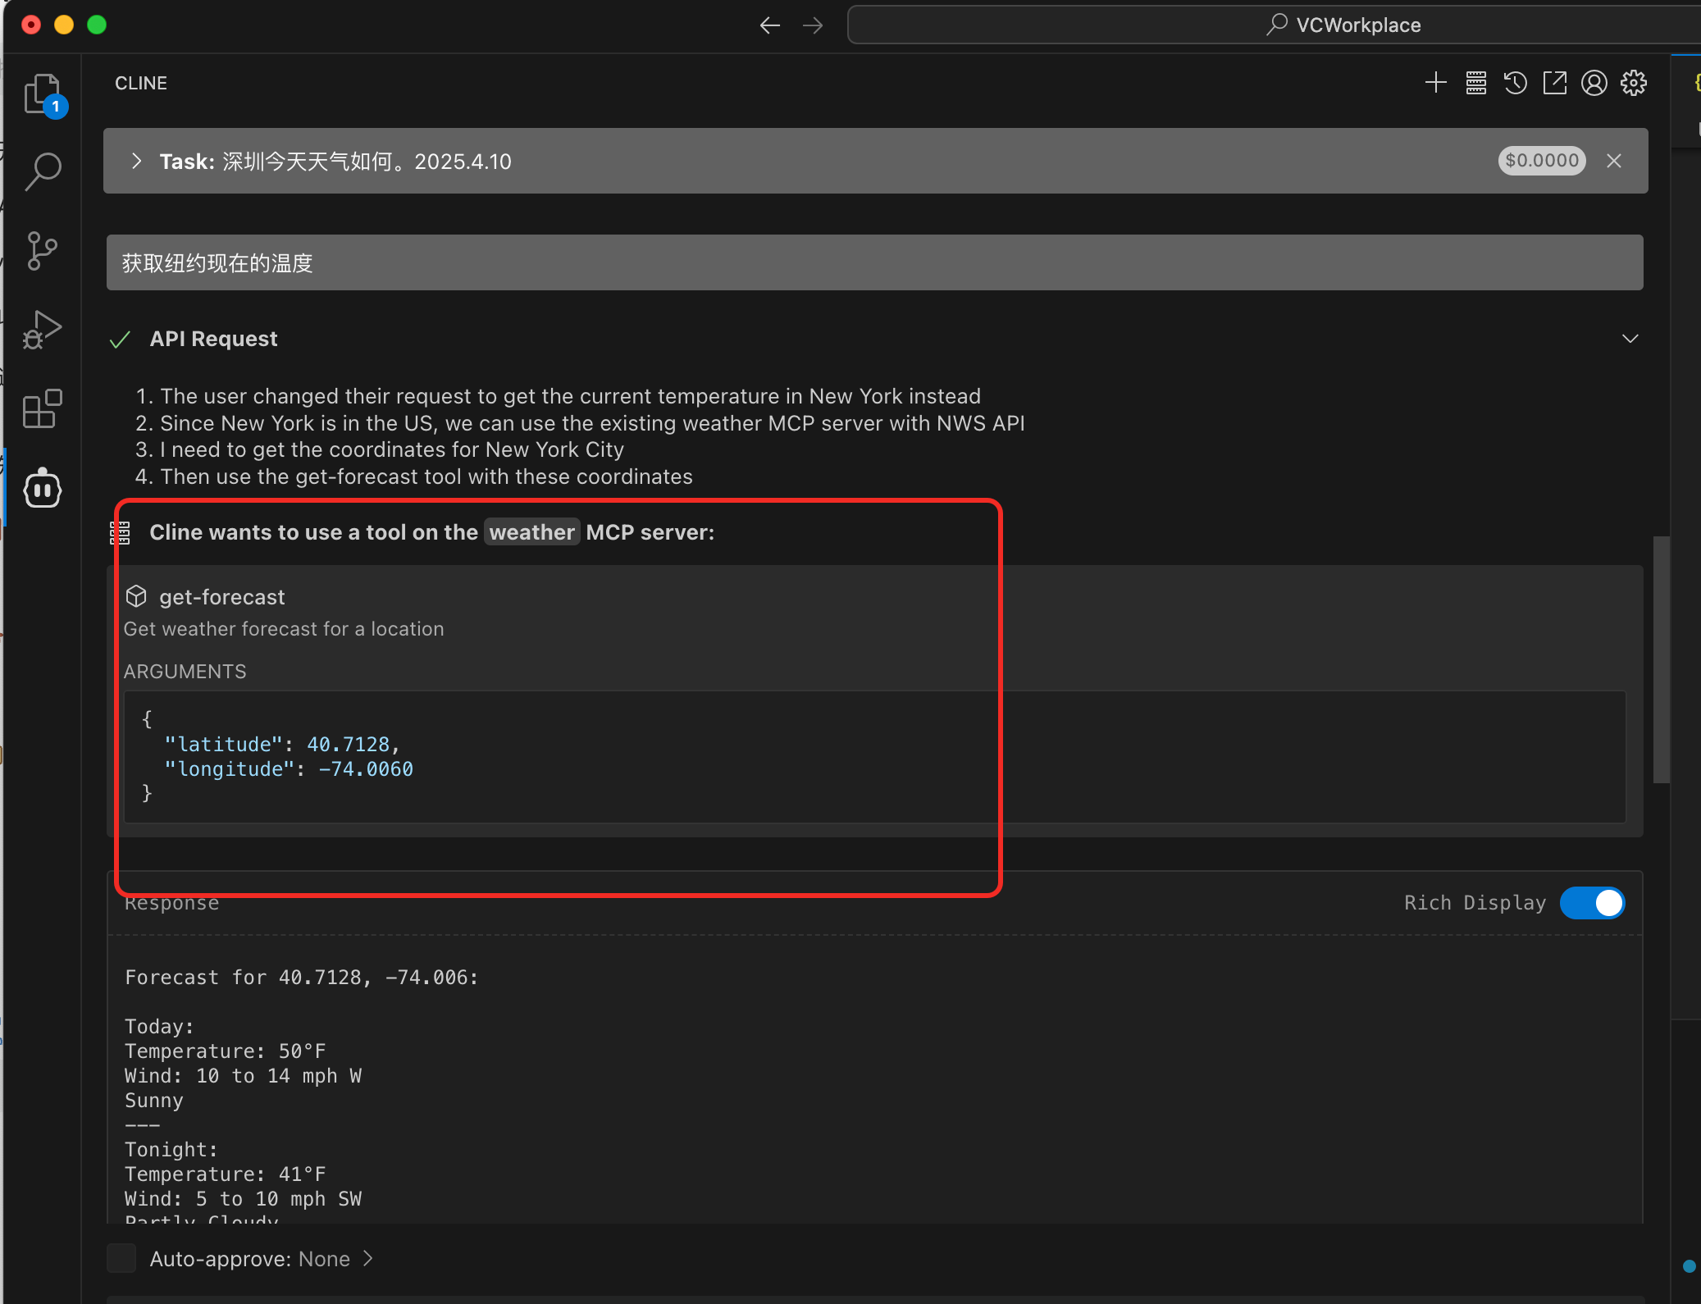Go forward with the right arrow

coord(813,25)
